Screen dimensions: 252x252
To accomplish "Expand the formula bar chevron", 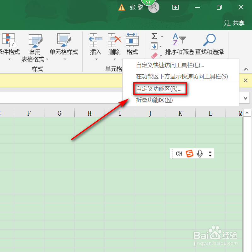I will point(245,98).
